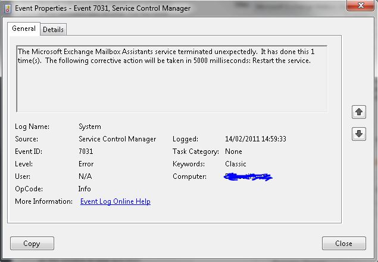Screen dimensions: 378x262
Task: Click the User value N/A
Action: (85, 176)
